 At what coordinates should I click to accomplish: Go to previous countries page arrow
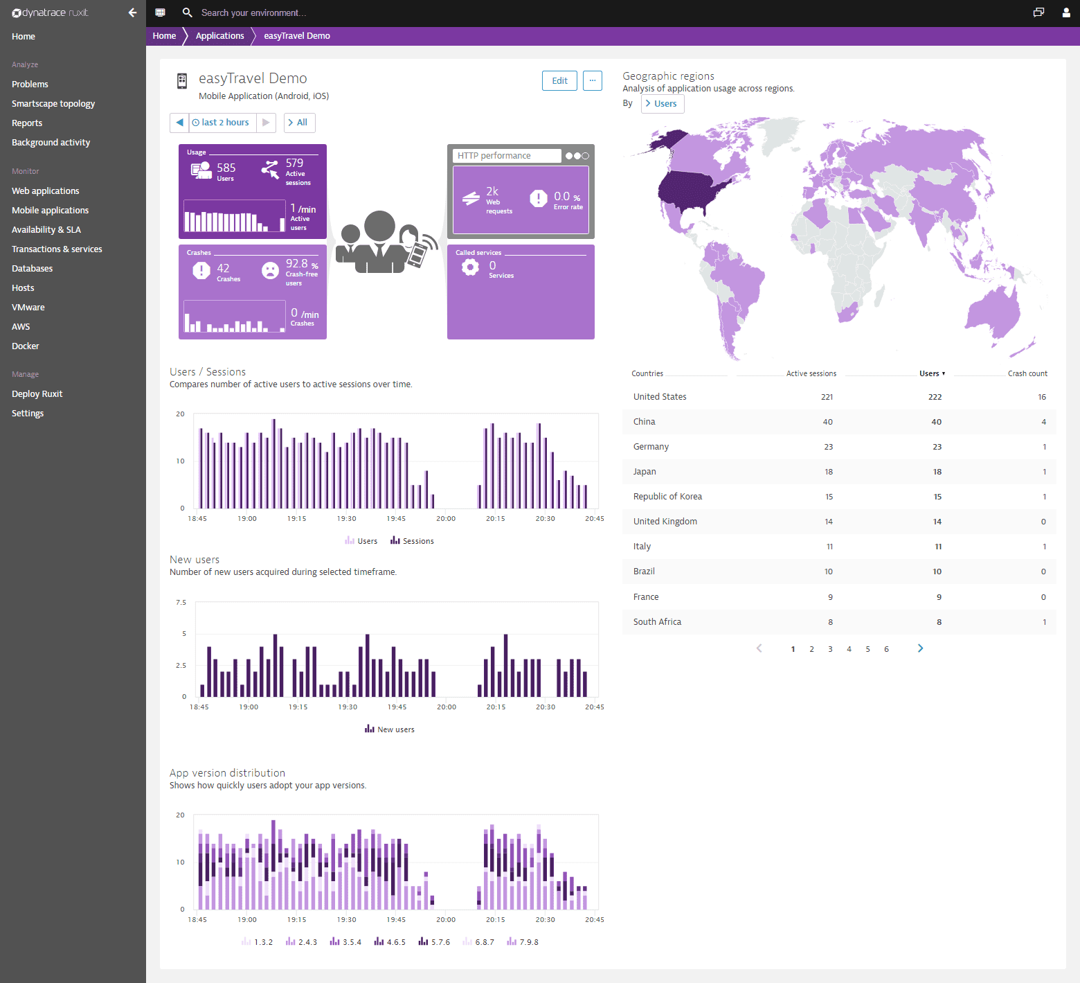click(x=759, y=648)
